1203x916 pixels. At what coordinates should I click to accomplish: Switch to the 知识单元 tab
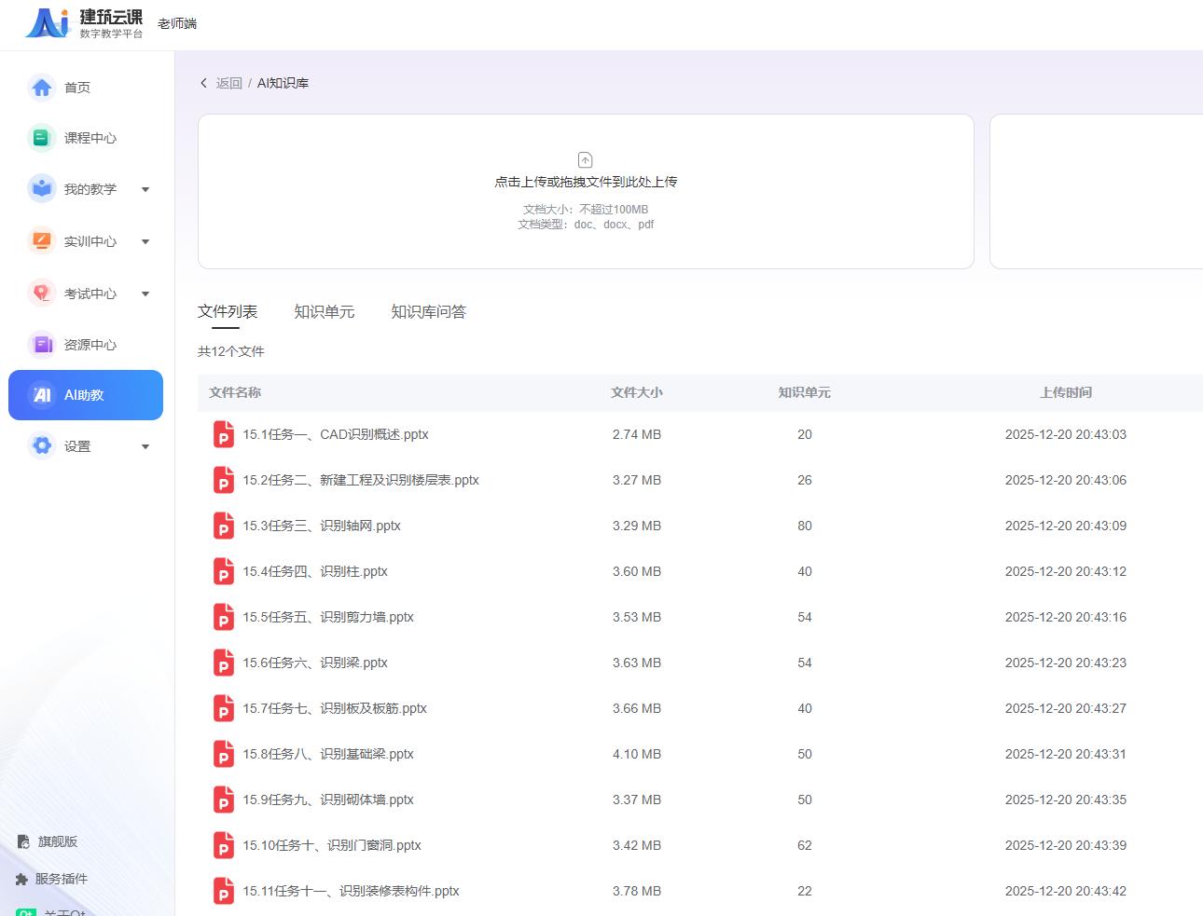324,312
